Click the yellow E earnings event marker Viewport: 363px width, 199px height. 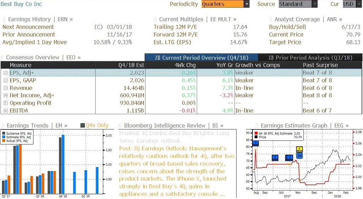299,149
